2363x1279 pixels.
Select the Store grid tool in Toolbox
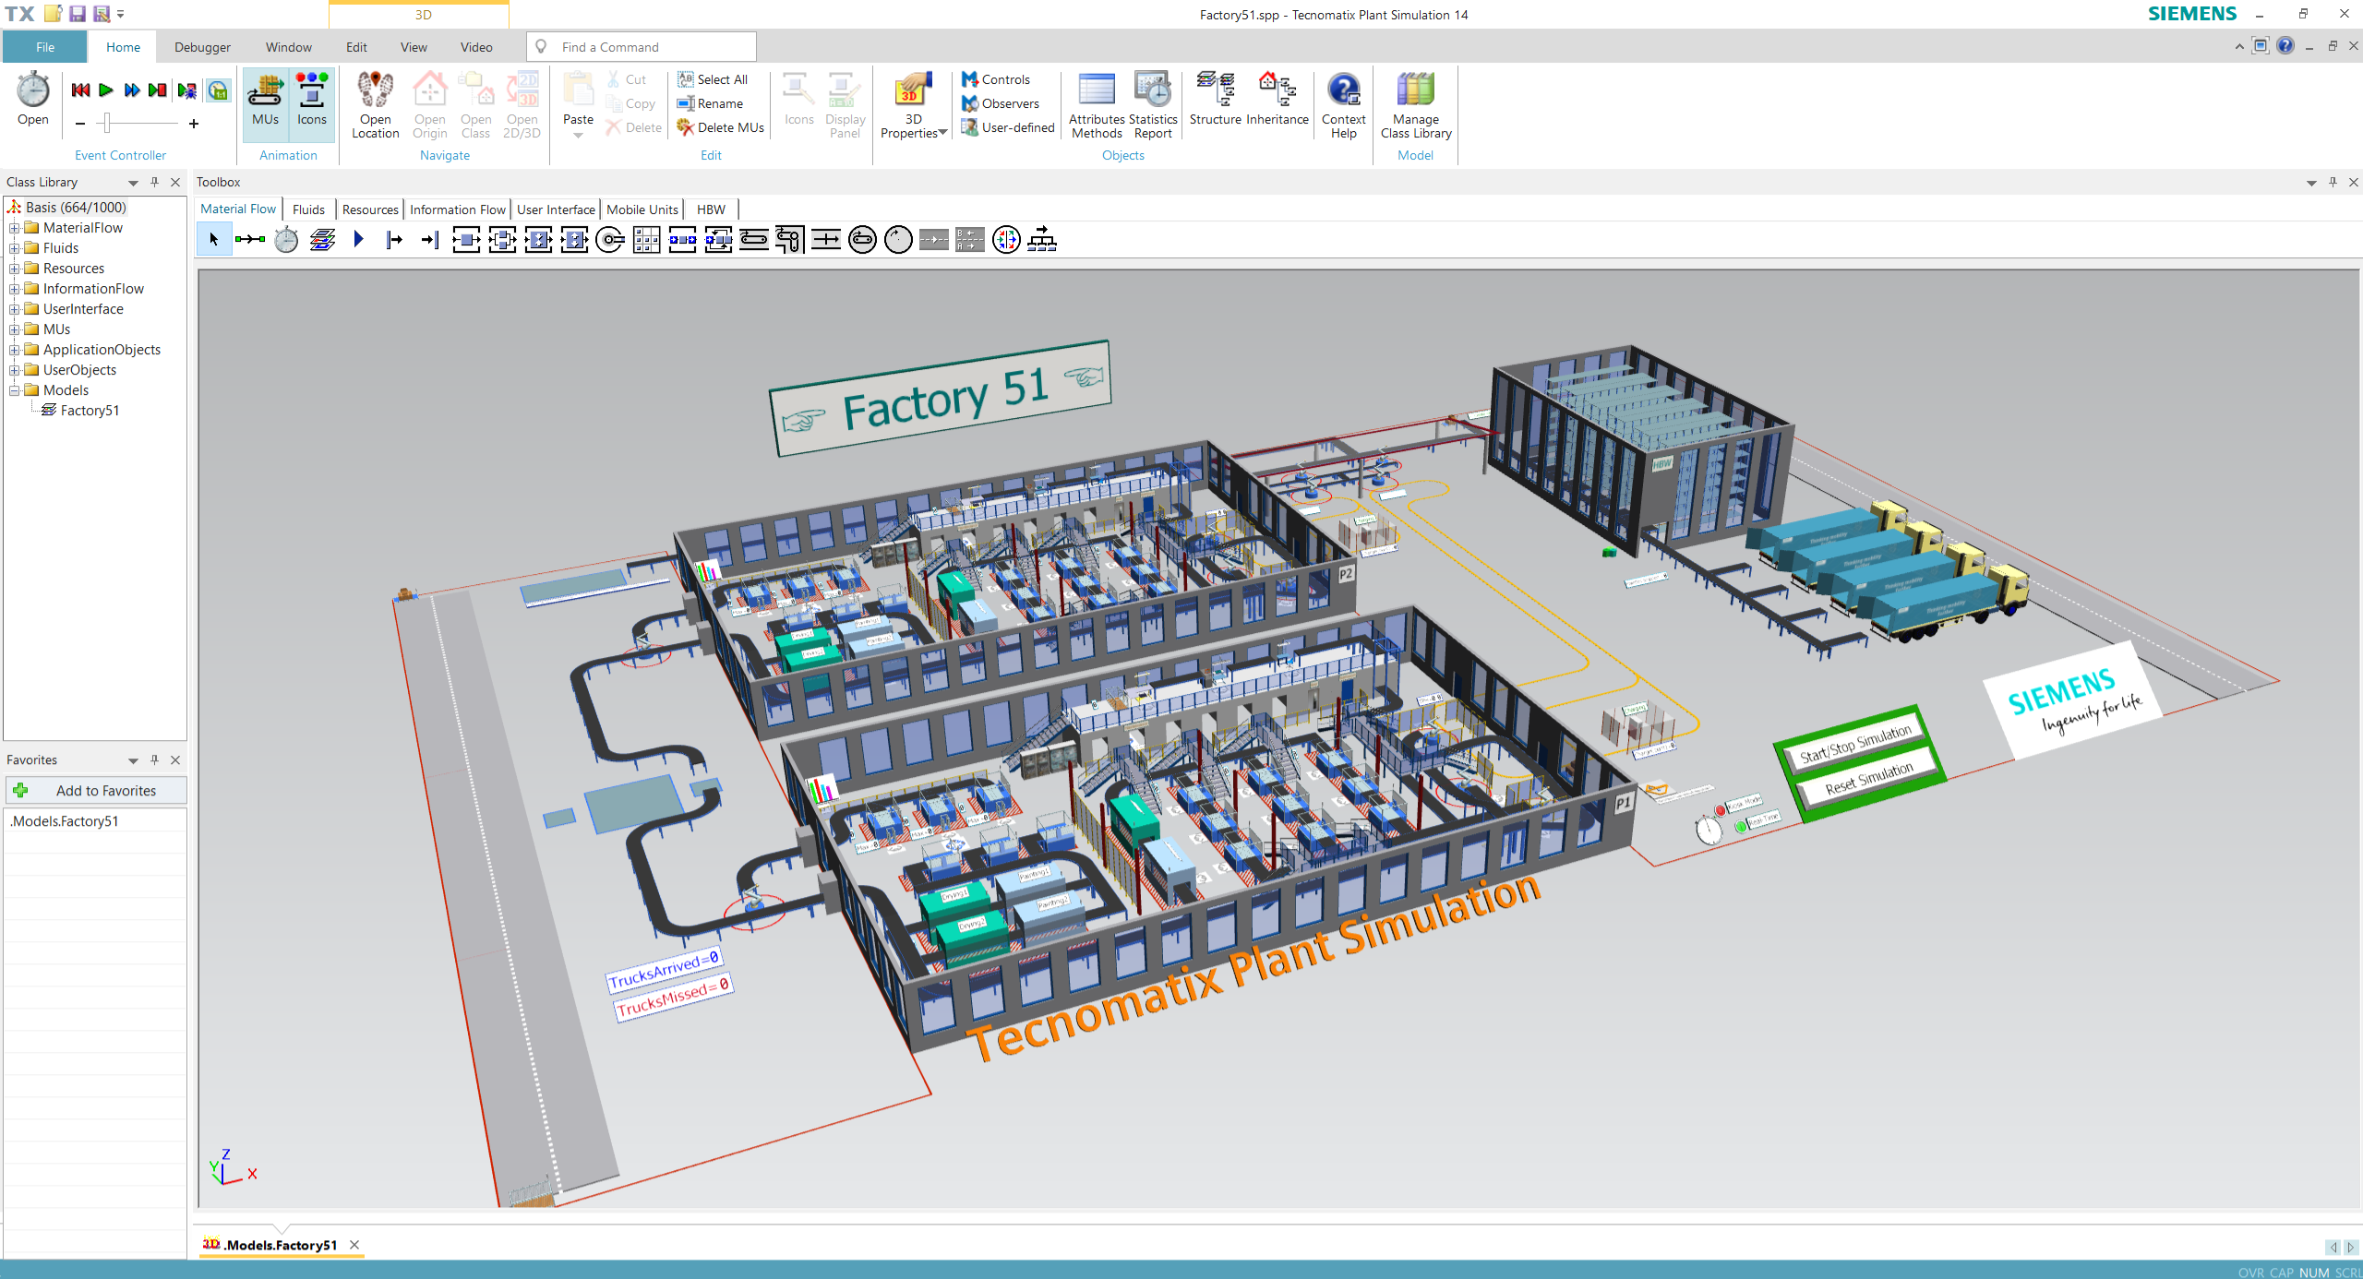(x=646, y=240)
